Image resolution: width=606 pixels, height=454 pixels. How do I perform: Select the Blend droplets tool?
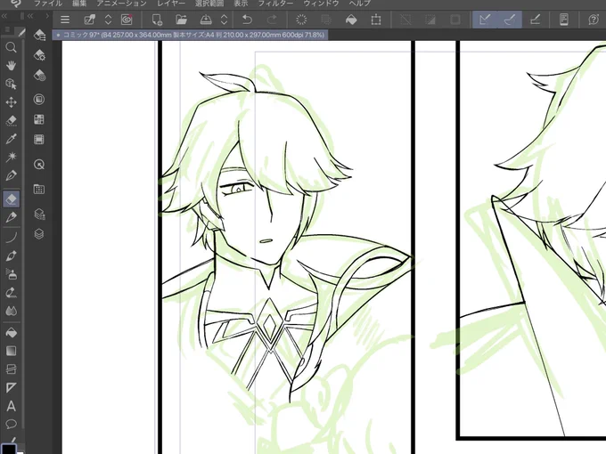[x=11, y=312]
